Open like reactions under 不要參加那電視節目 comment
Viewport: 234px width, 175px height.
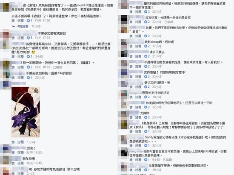pyautogui.click(x=29, y=38)
